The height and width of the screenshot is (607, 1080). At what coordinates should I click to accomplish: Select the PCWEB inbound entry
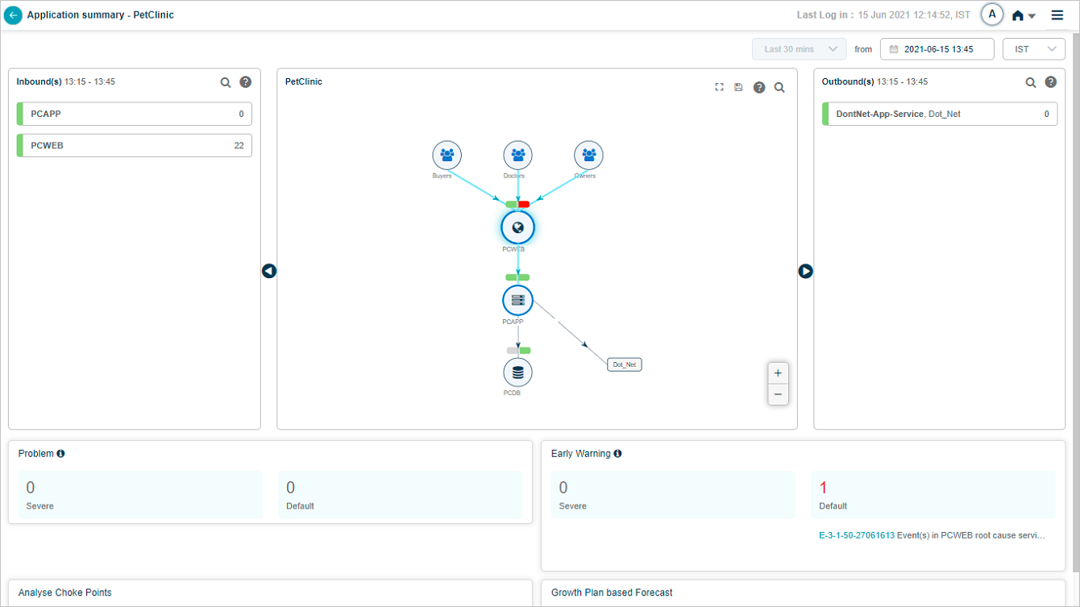point(134,146)
